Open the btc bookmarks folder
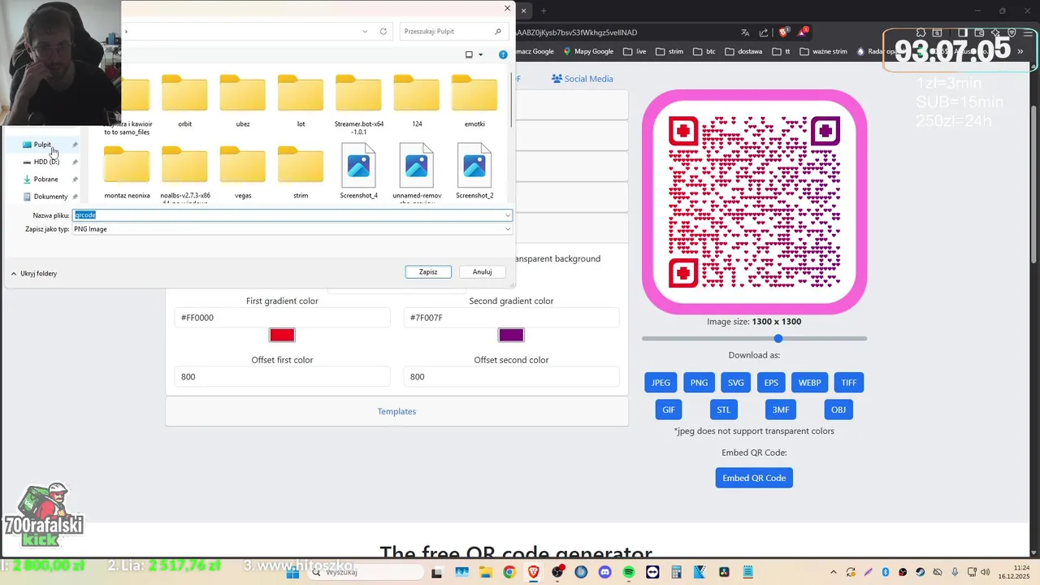The image size is (1040, 585). pos(704,51)
